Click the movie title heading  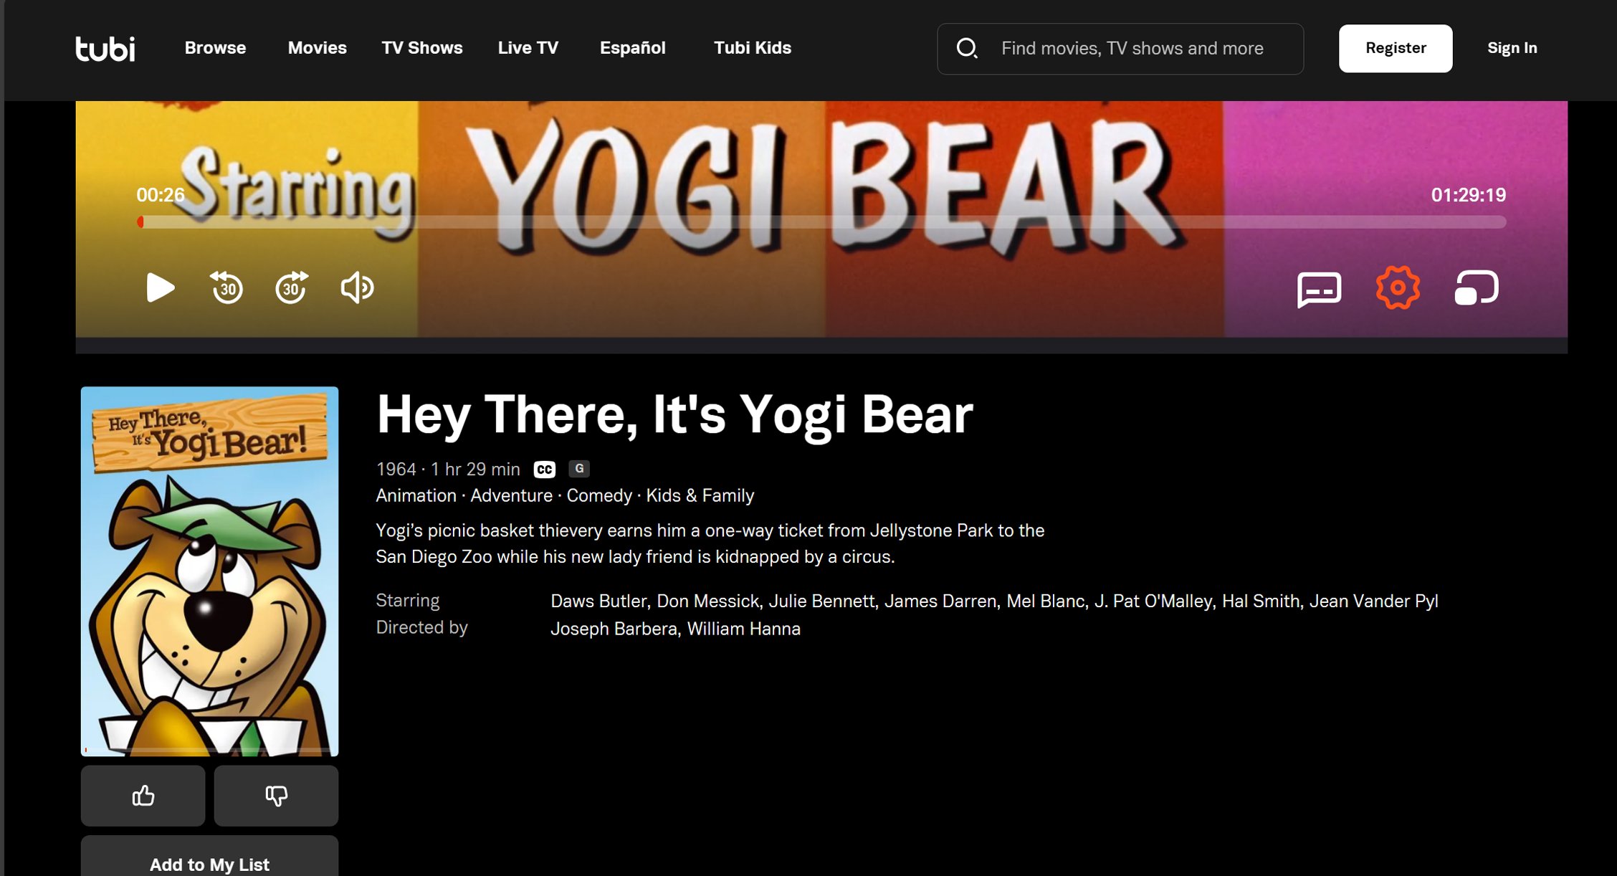[674, 415]
